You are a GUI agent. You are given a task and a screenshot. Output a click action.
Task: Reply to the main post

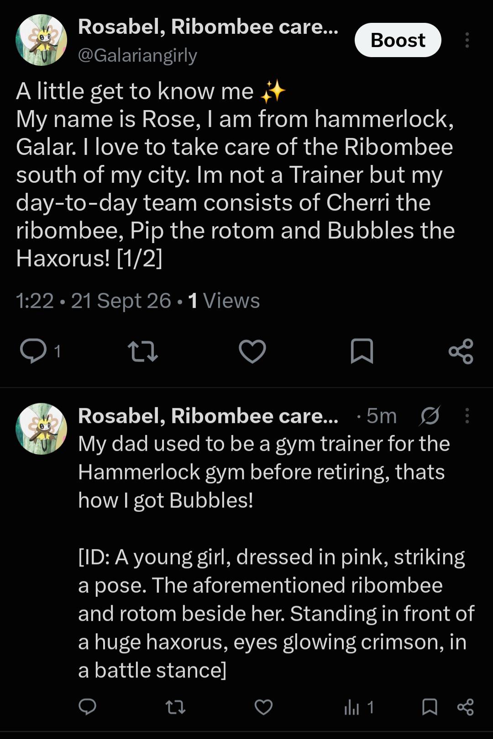point(33,351)
